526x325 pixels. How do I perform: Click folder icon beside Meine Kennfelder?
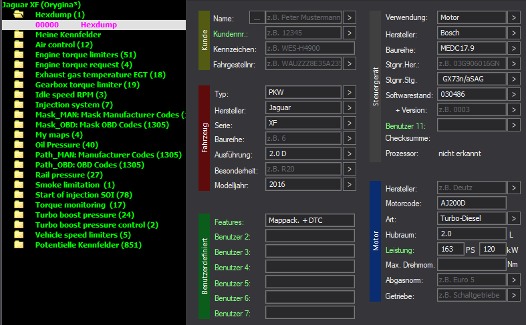19,35
